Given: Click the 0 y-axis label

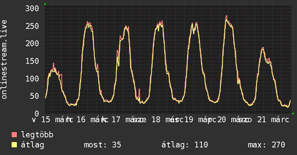Looking at the screenshot, I should (x=37, y=114).
